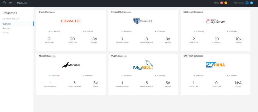Screen dimensions: 258x112
Task: Click SQLServer 0 Stopped status
Action: coord(232,31)
